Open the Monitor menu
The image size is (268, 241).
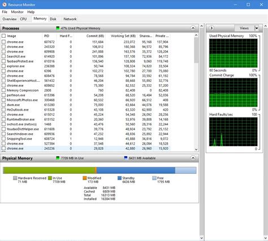[x=17, y=12]
